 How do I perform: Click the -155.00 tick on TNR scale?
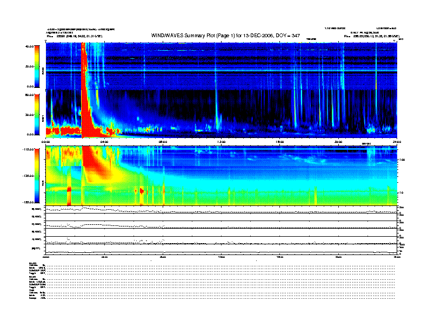28,202
